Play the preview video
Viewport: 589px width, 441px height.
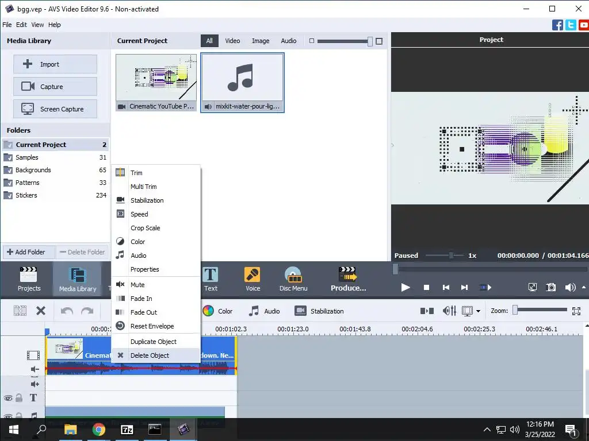(406, 287)
